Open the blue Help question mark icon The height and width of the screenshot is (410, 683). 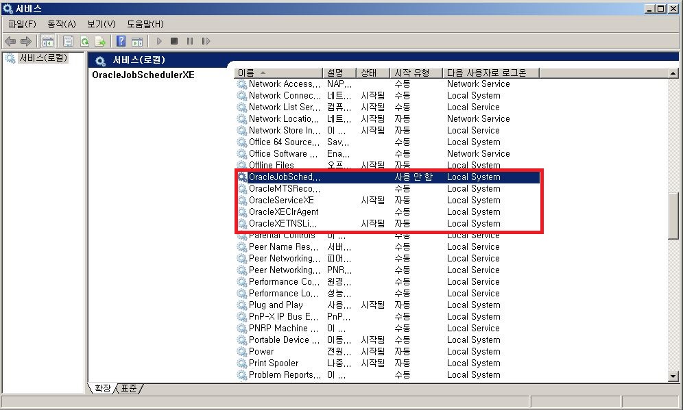(121, 41)
